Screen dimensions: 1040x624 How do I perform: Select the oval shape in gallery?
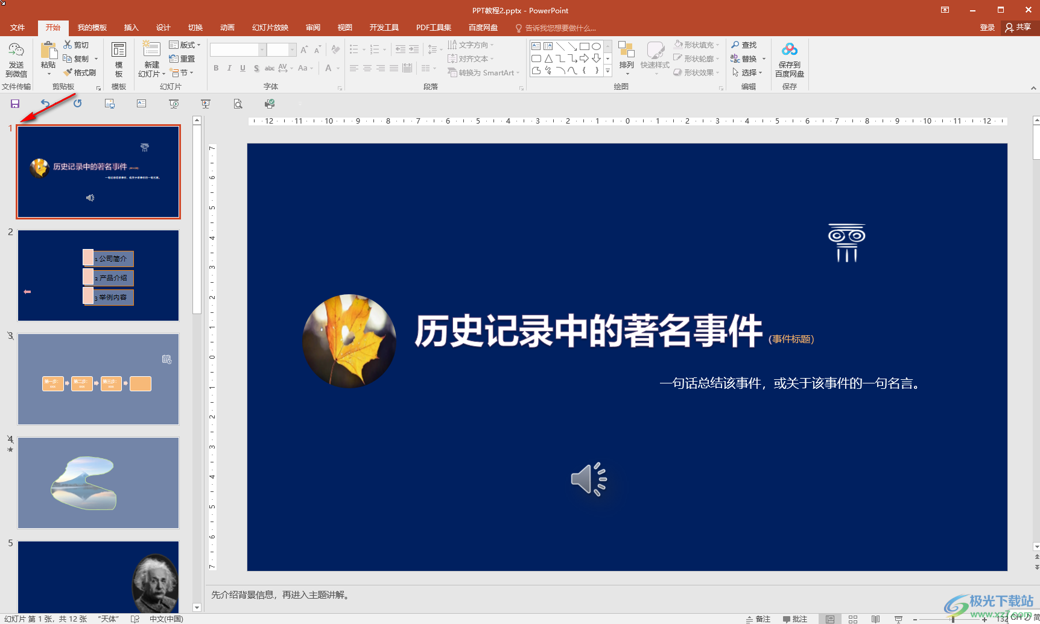pos(596,46)
